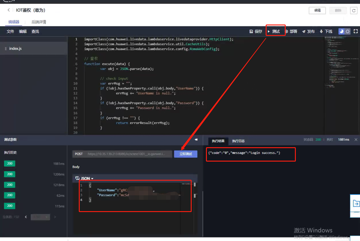The height and width of the screenshot is (241, 360).
Task: Click the refresh icon button at top right
Action: 354,10
